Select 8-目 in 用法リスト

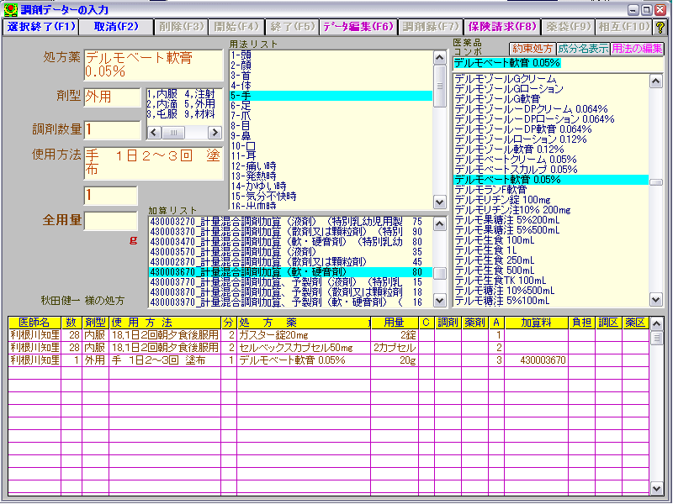click(x=331, y=126)
